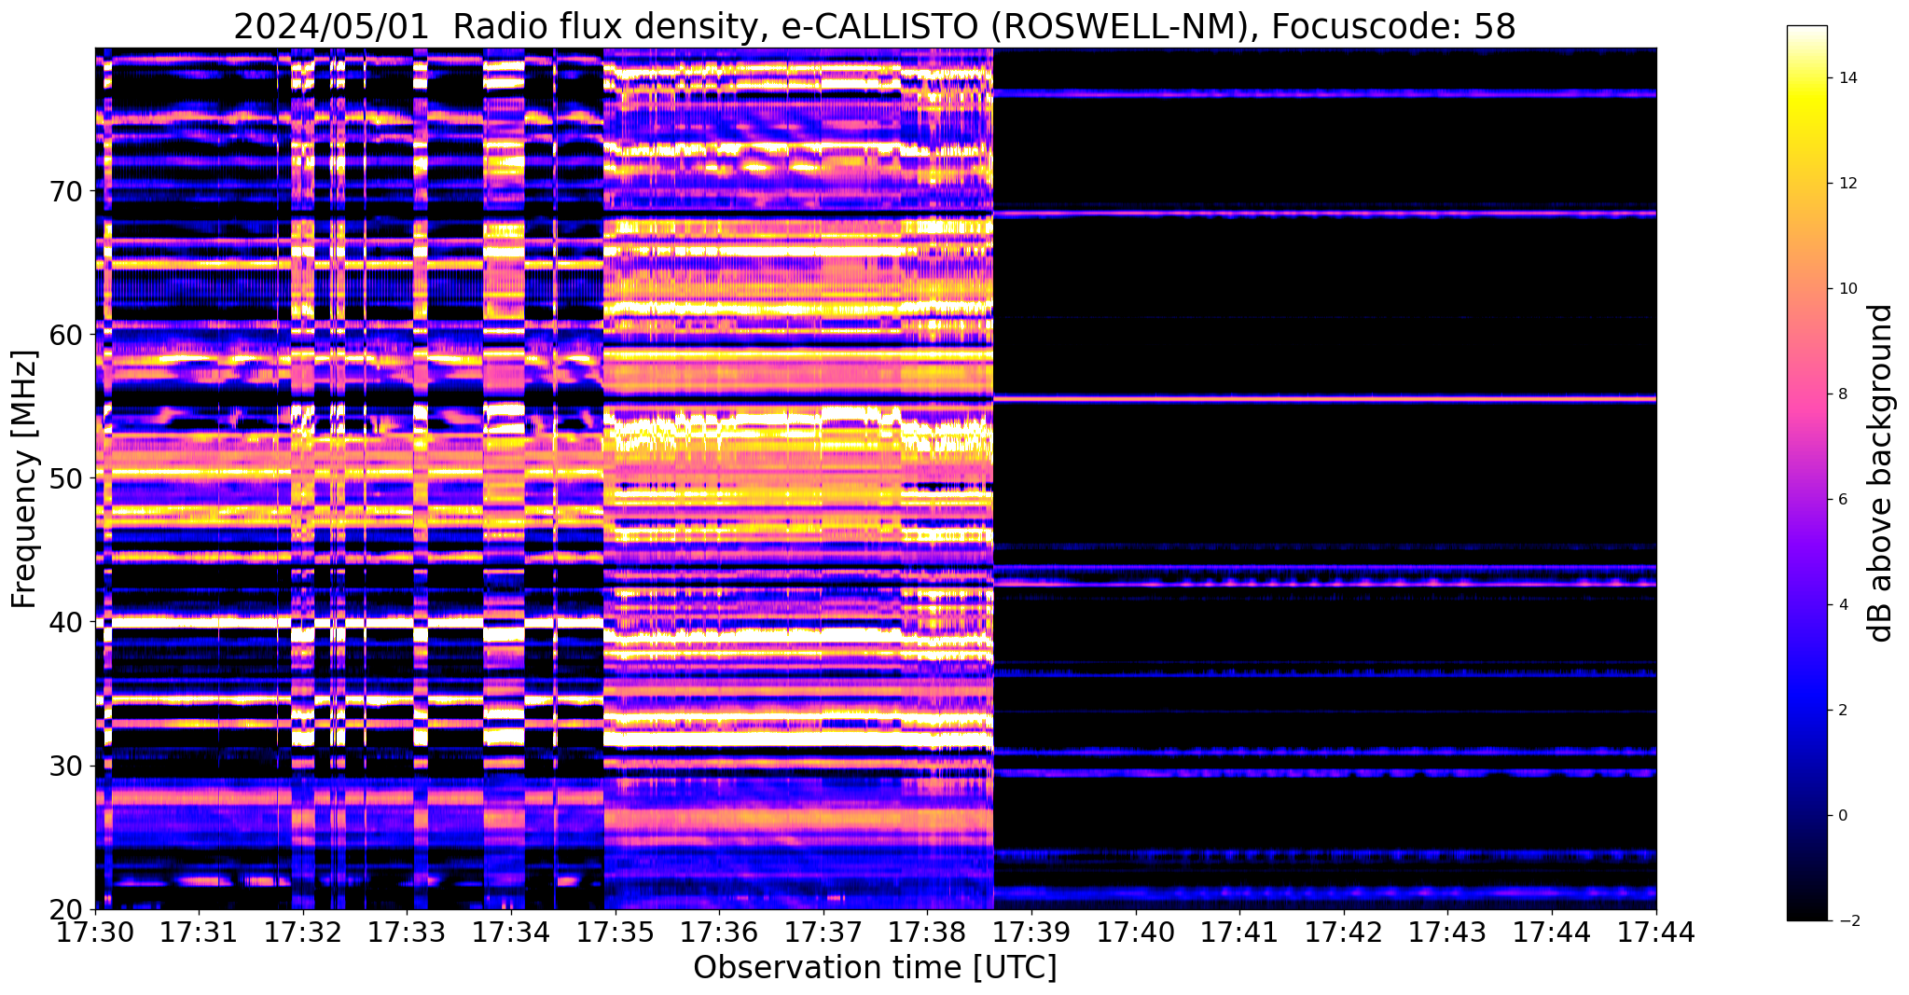
Task: Click the 17:37 time tick label
Action: coord(823,932)
